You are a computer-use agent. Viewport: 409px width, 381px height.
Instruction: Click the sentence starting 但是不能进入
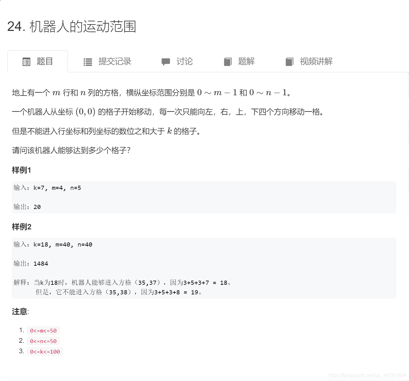tap(107, 131)
